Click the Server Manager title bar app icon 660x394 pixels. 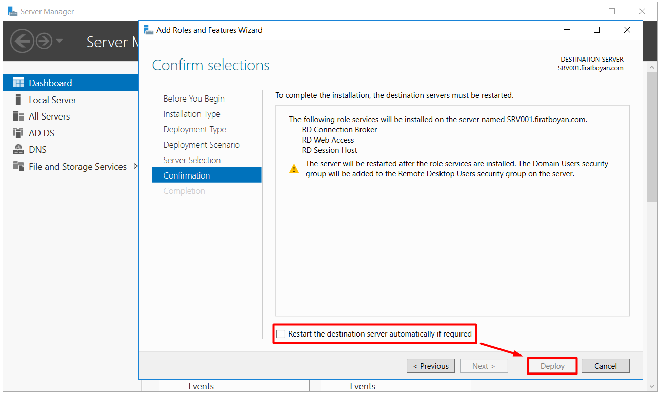(13, 11)
